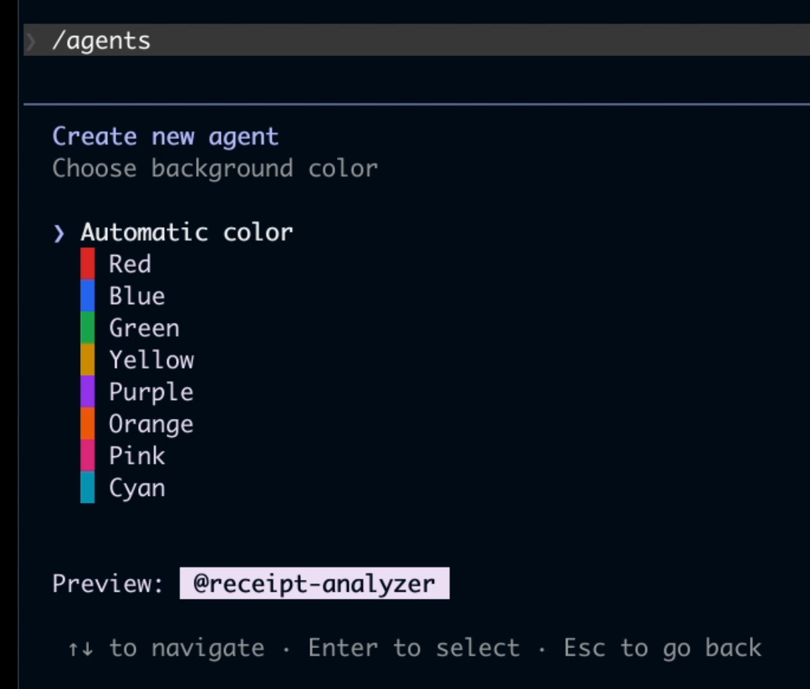Focus the /agents command input line
This screenshot has width=810, height=689.
[x=416, y=40]
